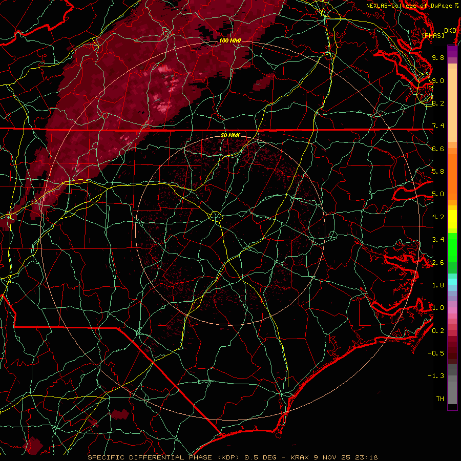Click the [PHAS] units label

pyautogui.click(x=433, y=36)
